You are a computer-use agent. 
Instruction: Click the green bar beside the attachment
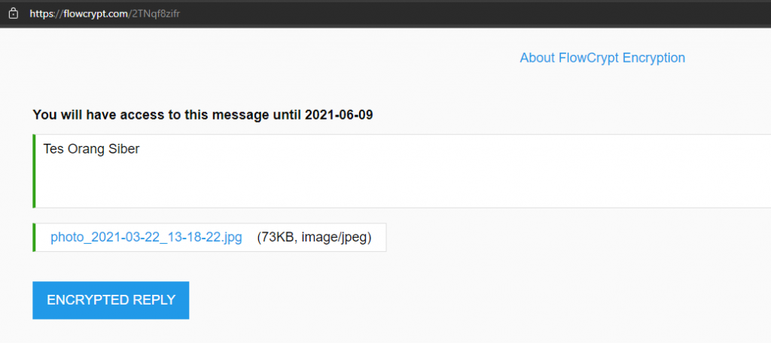point(34,238)
